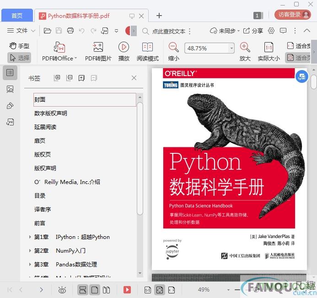This screenshot has height=298, width=317.
Task: Close the Python数据科学手册.pdf tab
Action: 141,16
